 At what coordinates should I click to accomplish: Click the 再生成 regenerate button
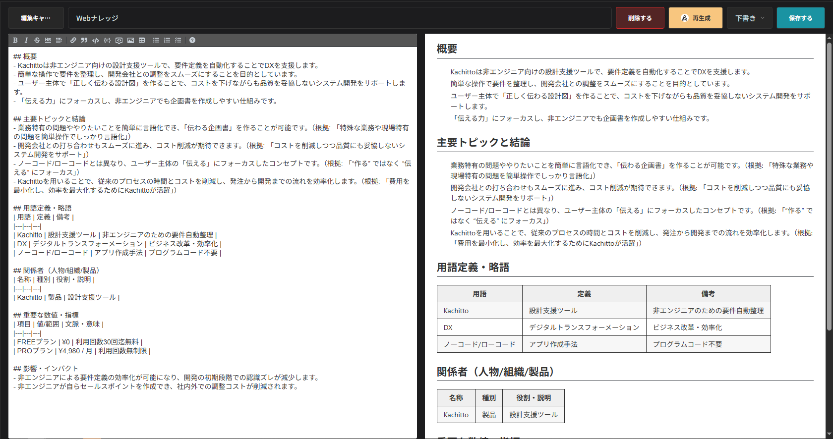coord(695,18)
